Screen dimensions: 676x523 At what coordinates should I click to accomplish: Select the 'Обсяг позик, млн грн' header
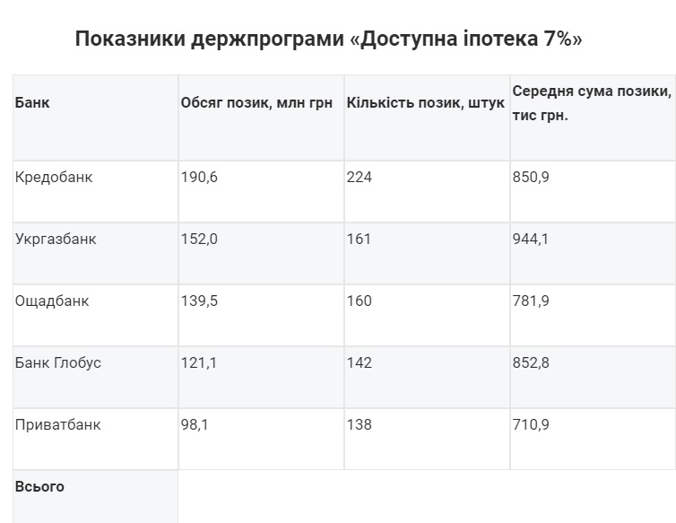(x=261, y=118)
